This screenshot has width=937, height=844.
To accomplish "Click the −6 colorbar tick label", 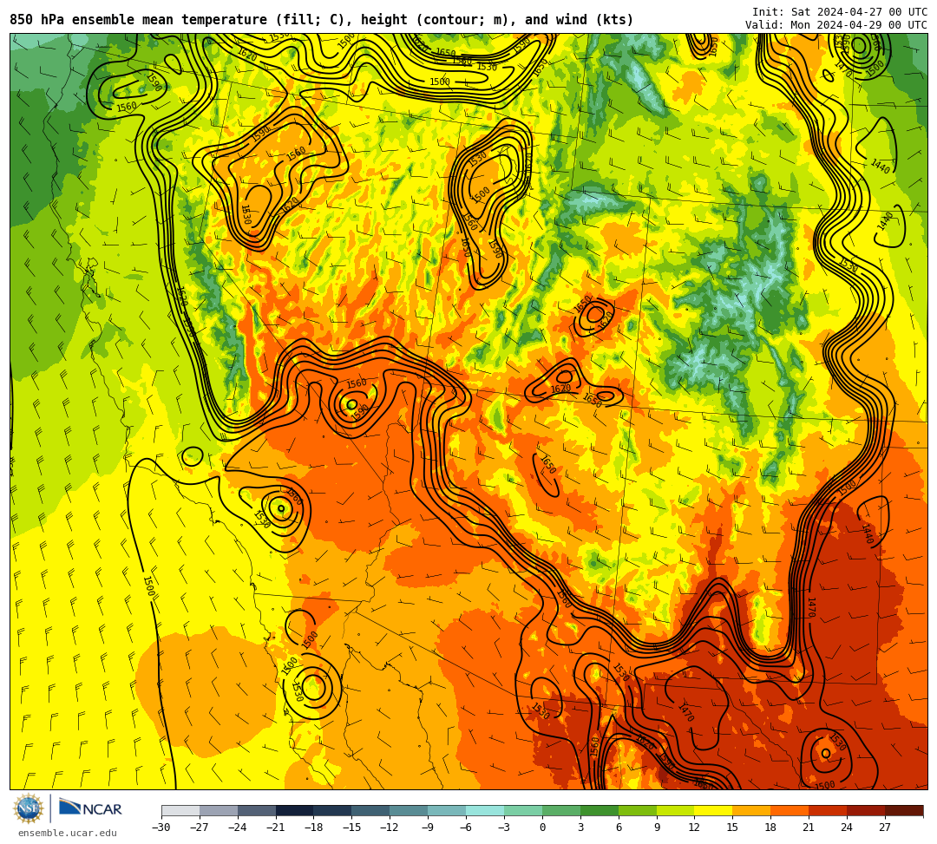I will coord(466,828).
